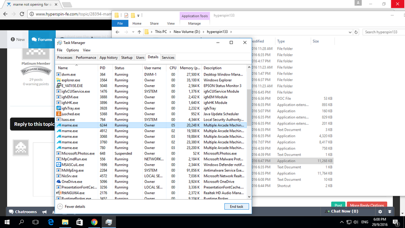405x228 pixels.
Task: Click the jusched.exe Java icon
Action: (59, 113)
